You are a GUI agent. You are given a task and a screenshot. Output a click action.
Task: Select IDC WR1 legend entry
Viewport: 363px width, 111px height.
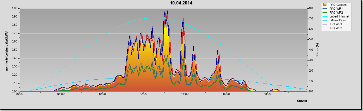(336, 24)
